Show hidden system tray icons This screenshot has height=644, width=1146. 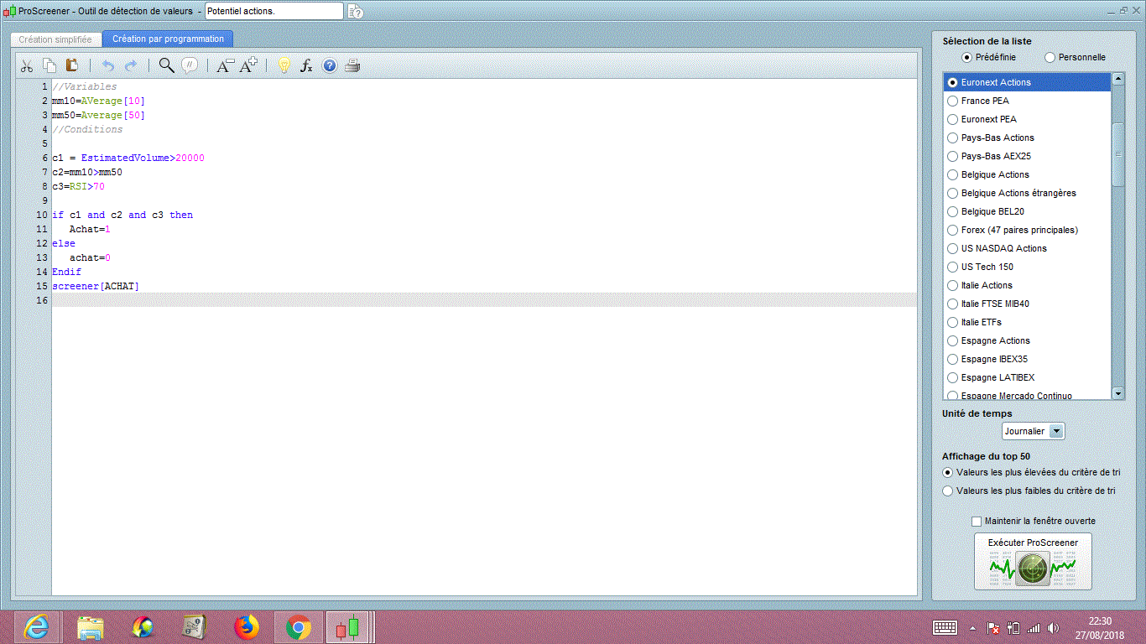click(x=972, y=628)
